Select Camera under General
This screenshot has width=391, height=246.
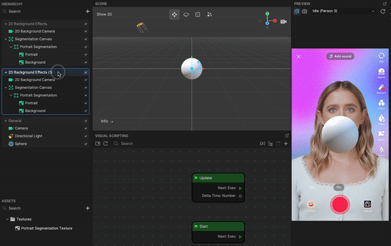tap(22, 128)
